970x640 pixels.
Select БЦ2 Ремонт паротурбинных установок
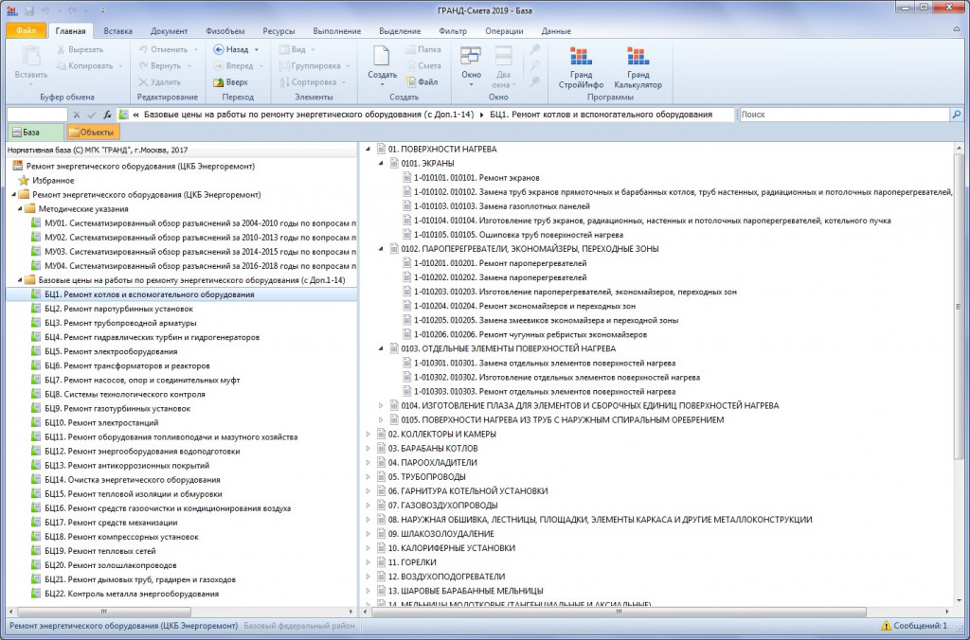[x=113, y=309]
